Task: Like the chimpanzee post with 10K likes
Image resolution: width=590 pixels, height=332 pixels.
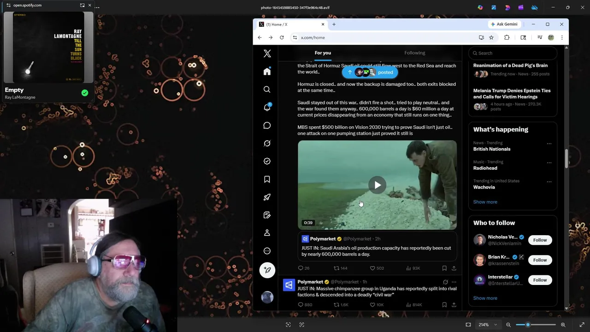Action: pyautogui.click(x=377, y=305)
